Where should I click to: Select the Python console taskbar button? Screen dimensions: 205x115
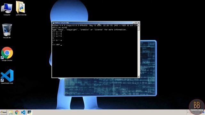pos(29,112)
